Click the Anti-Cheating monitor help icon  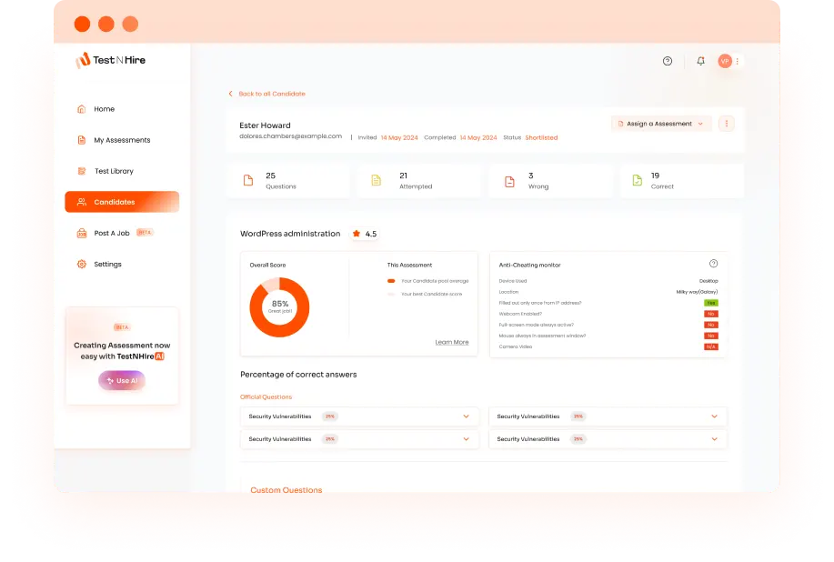(713, 264)
